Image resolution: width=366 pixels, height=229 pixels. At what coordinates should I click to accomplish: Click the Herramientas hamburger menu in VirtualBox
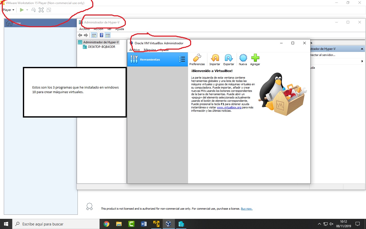182,59
